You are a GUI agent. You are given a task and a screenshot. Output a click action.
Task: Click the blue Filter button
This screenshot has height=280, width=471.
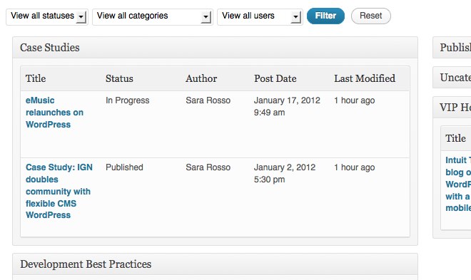click(x=325, y=16)
